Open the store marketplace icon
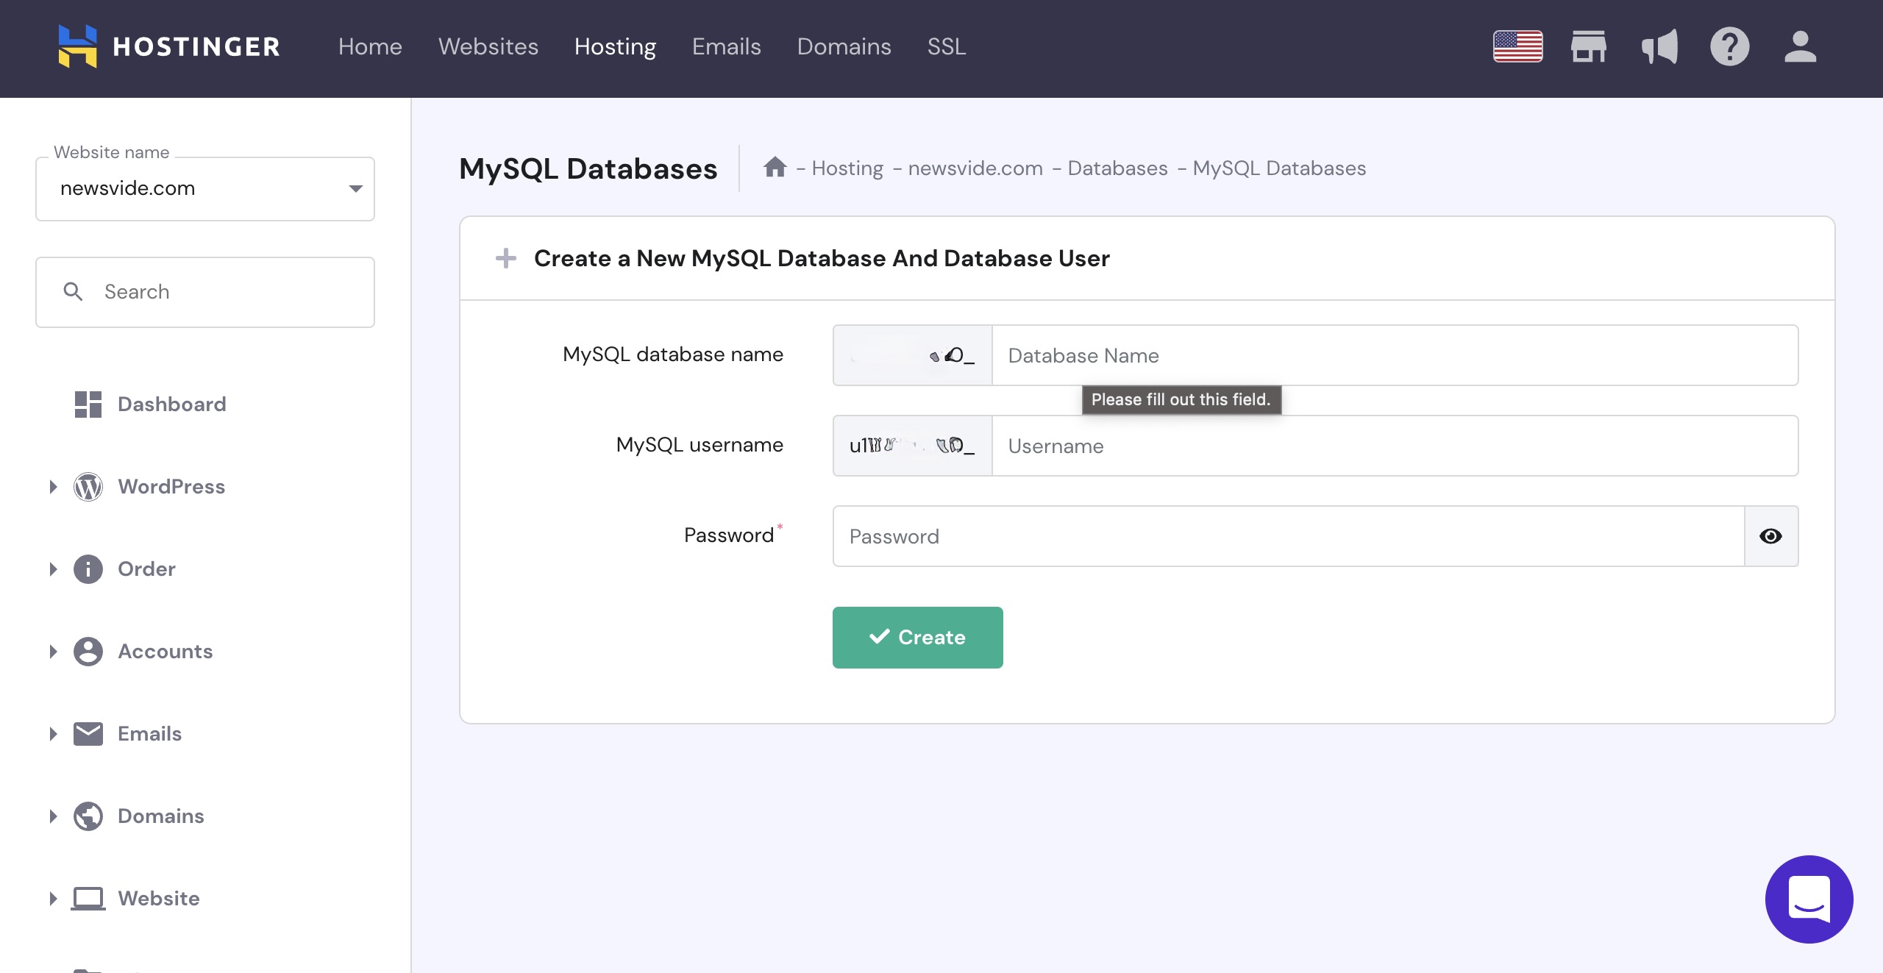The image size is (1883, 973). (1589, 46)
